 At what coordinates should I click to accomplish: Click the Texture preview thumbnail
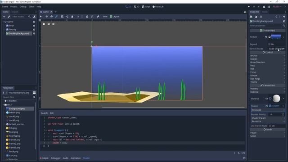[276, 37]
